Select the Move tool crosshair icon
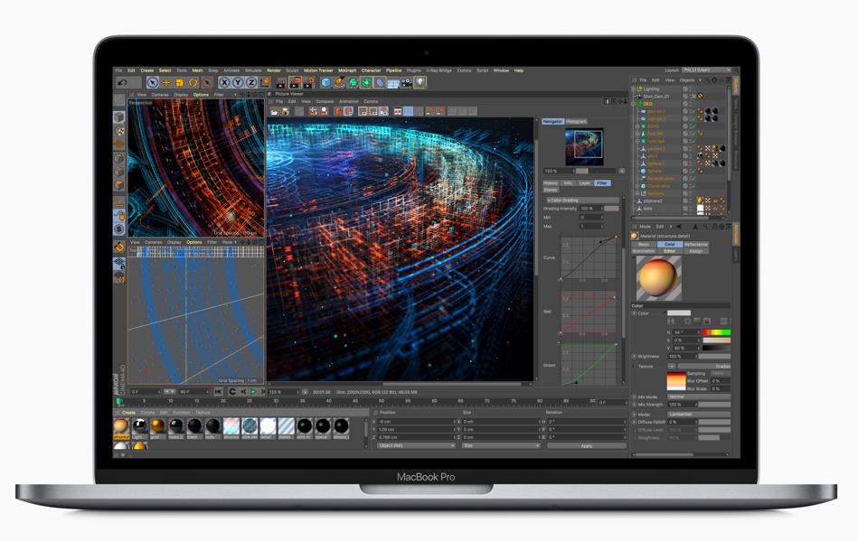The width and height of the screenshot is (858, 541). [165, 82]
